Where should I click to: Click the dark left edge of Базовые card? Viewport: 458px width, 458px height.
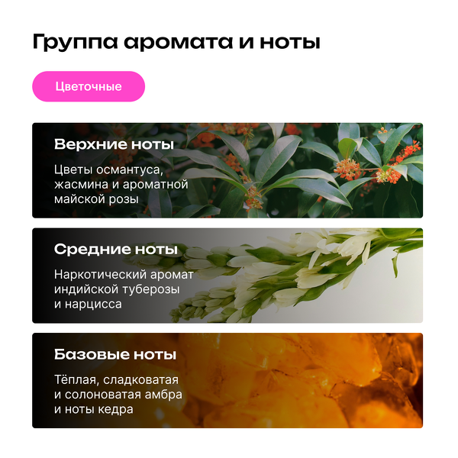tap(42, 380)
